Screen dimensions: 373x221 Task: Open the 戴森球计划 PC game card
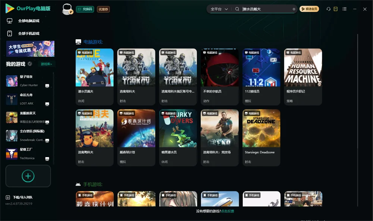tap(136, 138)
